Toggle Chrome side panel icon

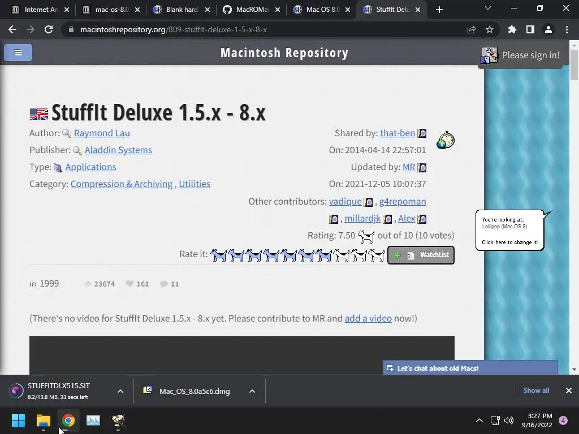pos(530,29)
